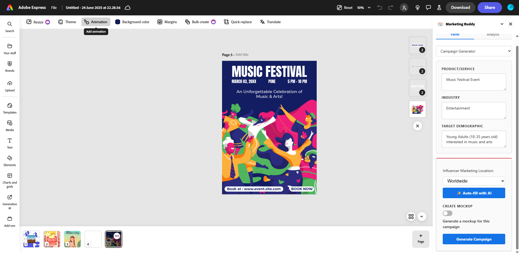Click the lightbulb tips icon
The image size is (519, 254).
(x=418, y=8)
